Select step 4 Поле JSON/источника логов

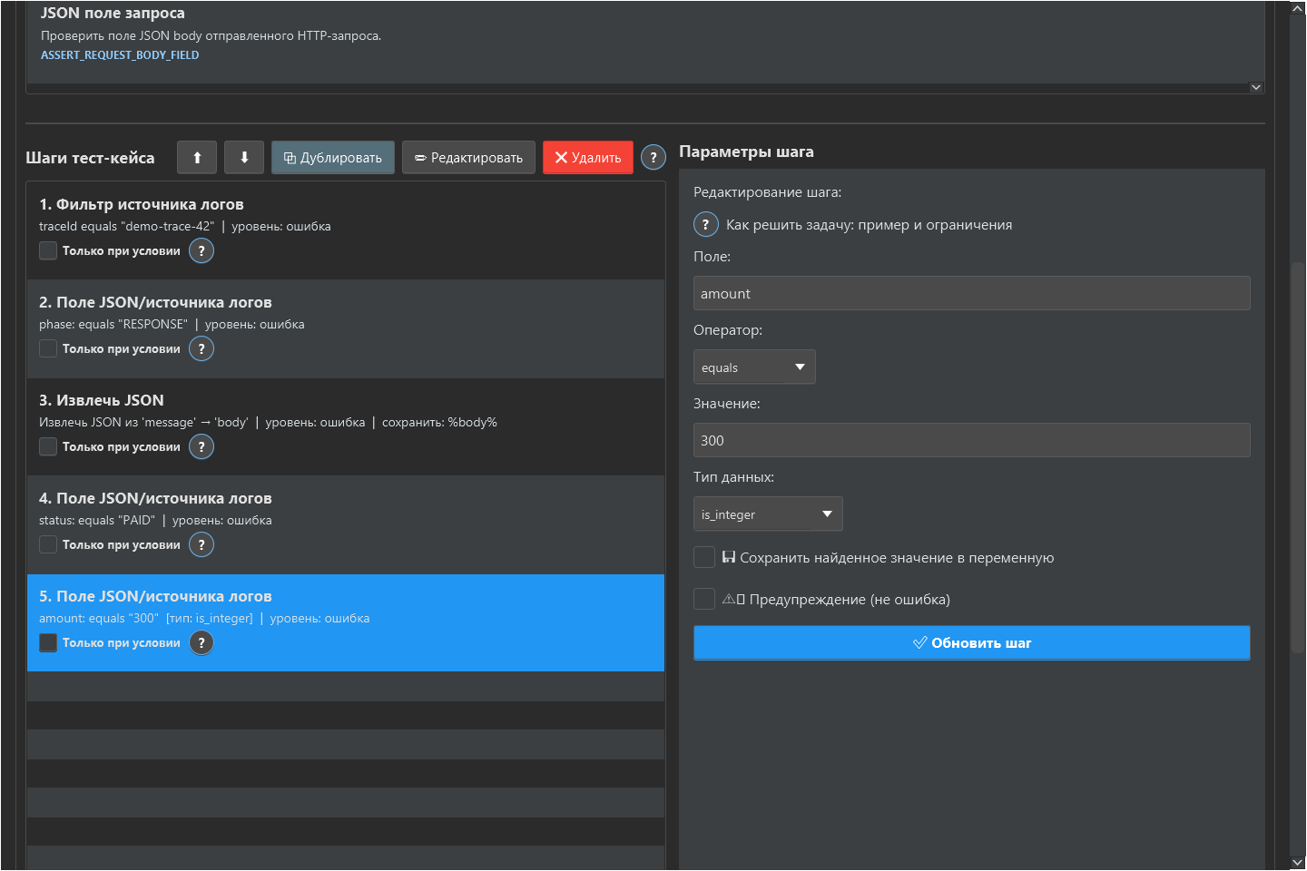346,524
